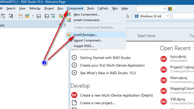
Task: Open recent project Main.dproj
Action: 179,78
